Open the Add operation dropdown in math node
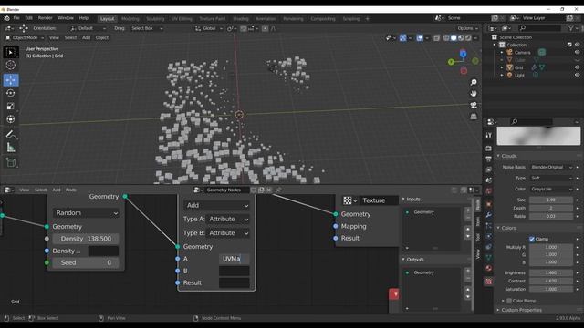Image resolution: width=584 pixels, height=328 pixels. [217, 205]
